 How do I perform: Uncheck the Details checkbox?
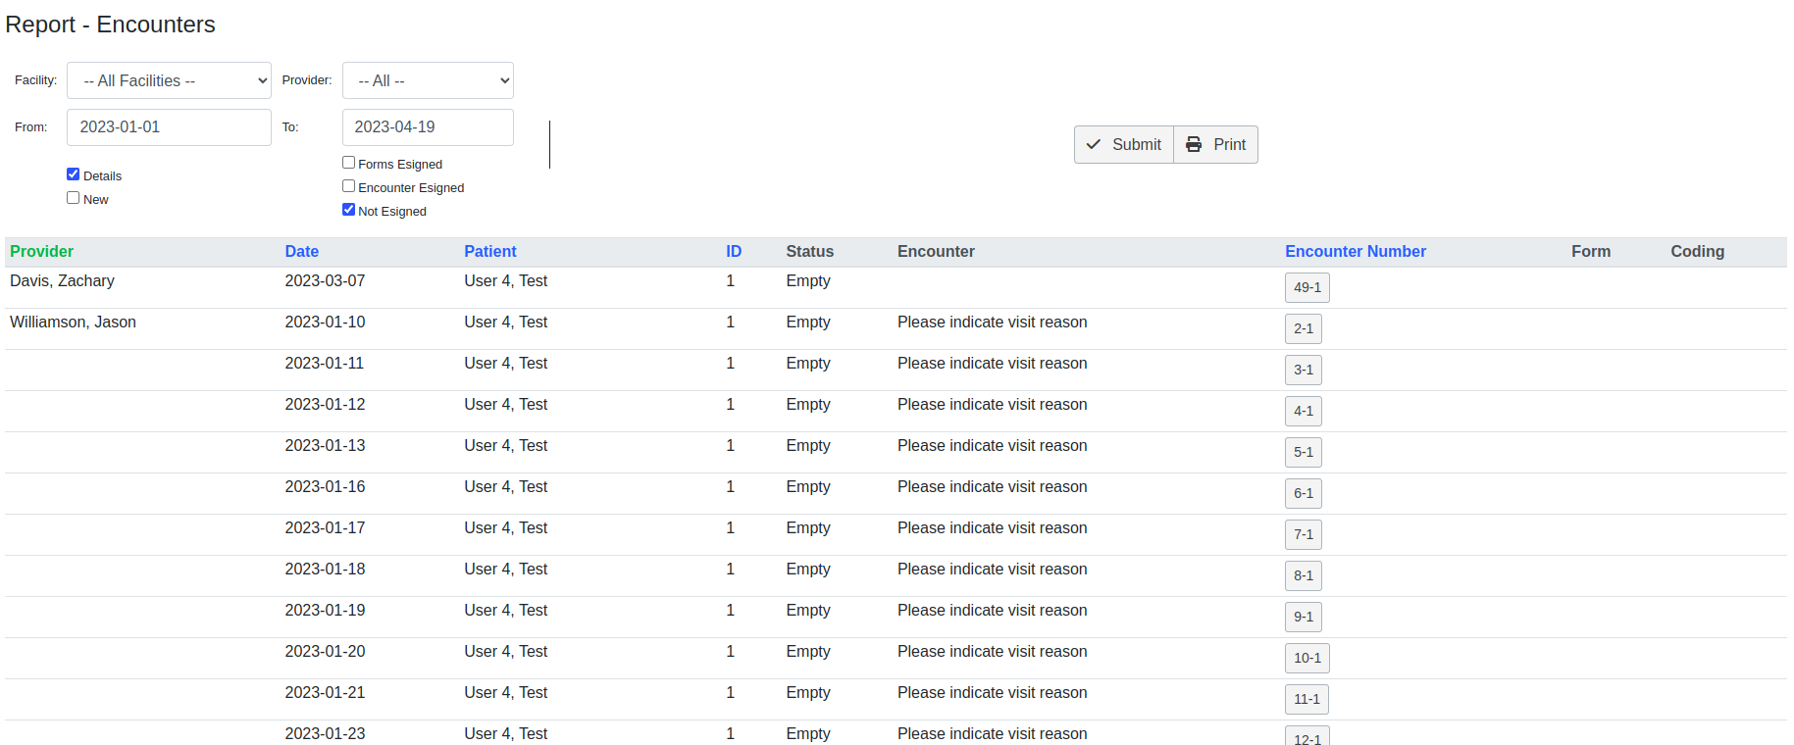point(74,174)
